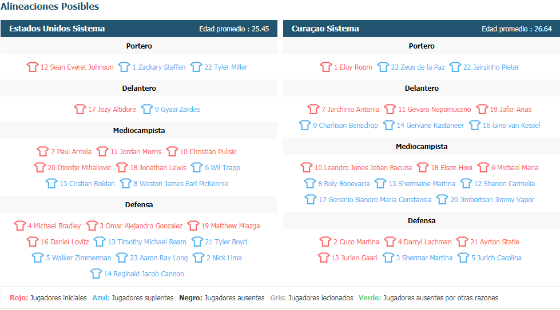This screenshot has height=310, width=560.
Task: Click the blue jersey icon beside Zeus de la Paz
Action: click(x=383, y=67)
